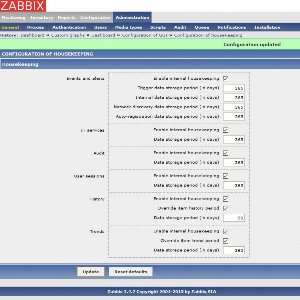
Task: Toggle Audit internal housekeeping checkbox
Action: pos(226,153)
